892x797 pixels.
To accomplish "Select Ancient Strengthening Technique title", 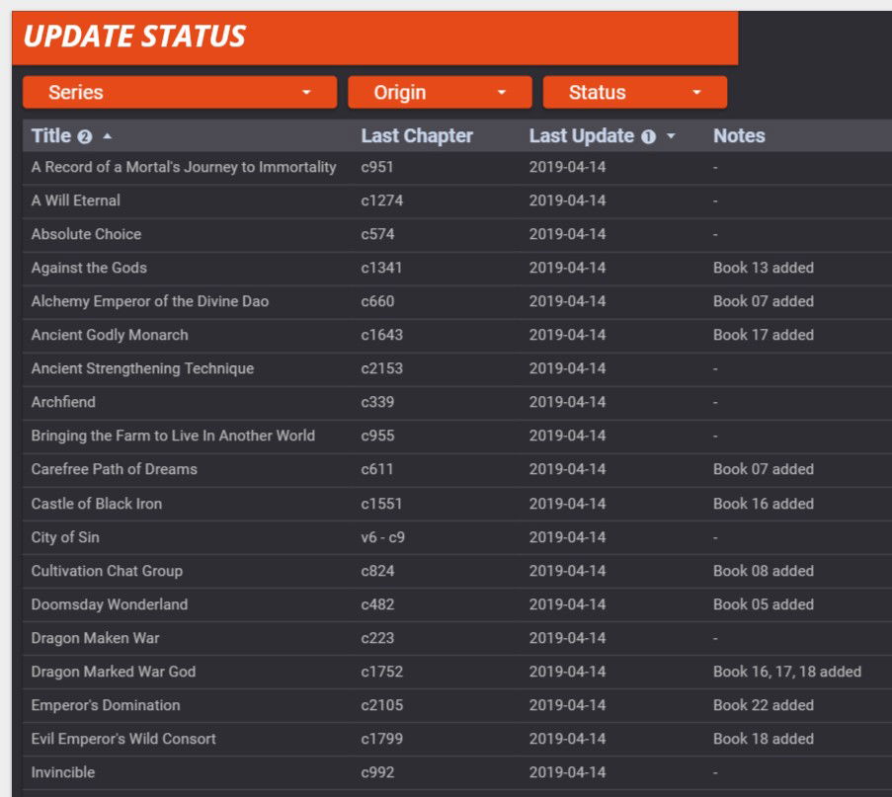I will (142, 368).
